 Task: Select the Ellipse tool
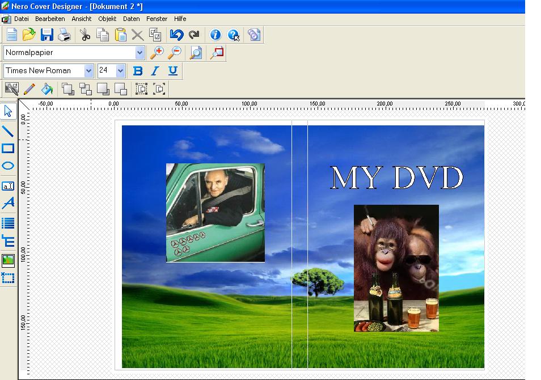8,166
